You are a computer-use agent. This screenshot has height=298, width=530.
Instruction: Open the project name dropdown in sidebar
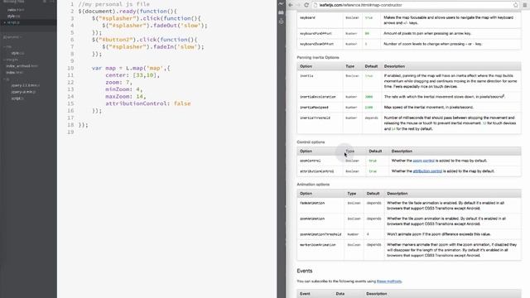(12, 37)
